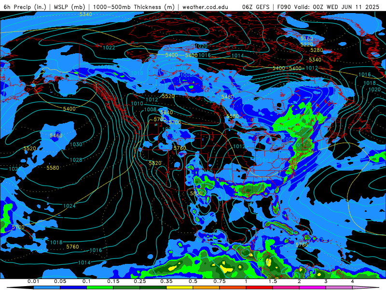Click the '5220' thickness label

click(x=307, y=44)
